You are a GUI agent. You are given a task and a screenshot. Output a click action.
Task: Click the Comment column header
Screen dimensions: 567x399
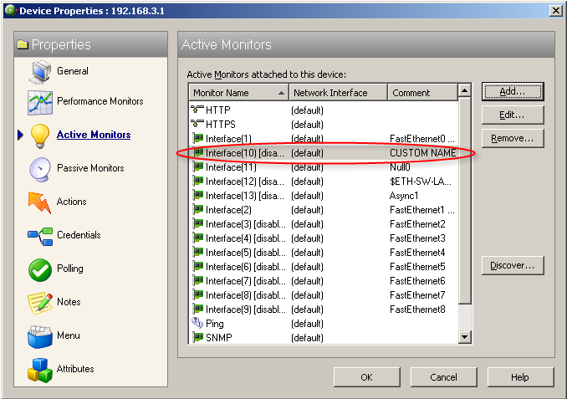click(421, 93)
